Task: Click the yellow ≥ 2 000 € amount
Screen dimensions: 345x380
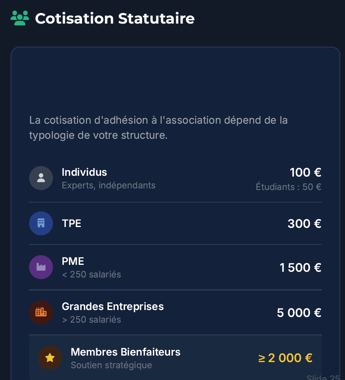Action: (285, 358)
